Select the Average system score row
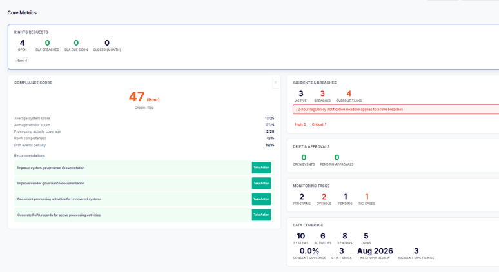 [144, 119]
